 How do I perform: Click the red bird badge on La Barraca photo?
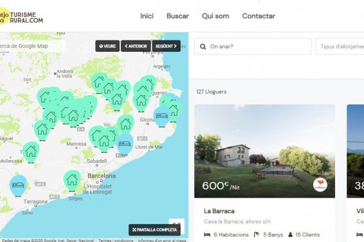(x=320, y=185)
